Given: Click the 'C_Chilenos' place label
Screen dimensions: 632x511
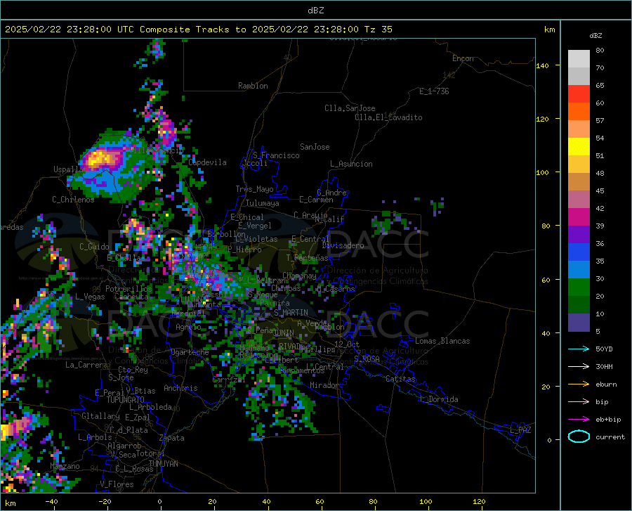Looking at the screenshot, I should tap(73, 200).
